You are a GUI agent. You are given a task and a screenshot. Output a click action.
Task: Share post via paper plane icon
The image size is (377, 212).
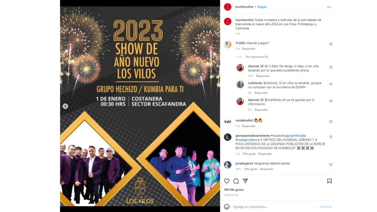[x=245, y=181]
